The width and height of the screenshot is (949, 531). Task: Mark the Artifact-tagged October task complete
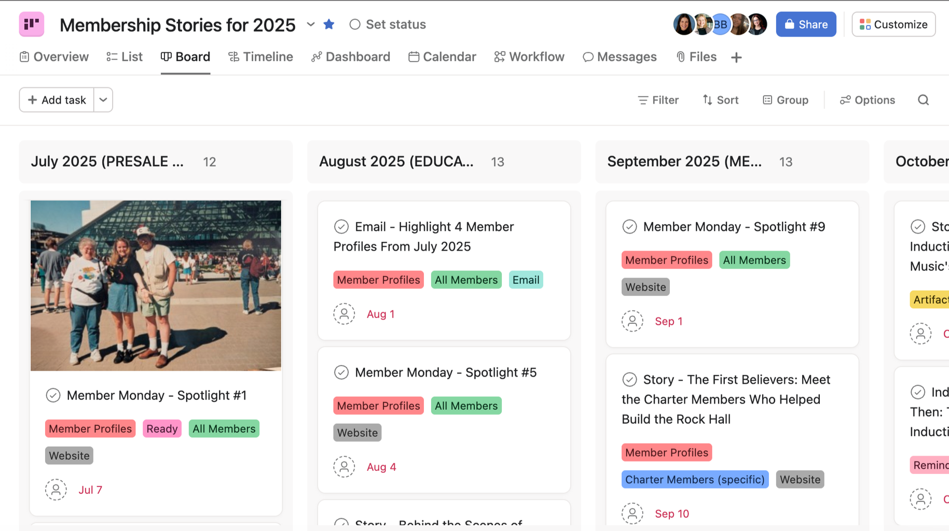point(918,227)
